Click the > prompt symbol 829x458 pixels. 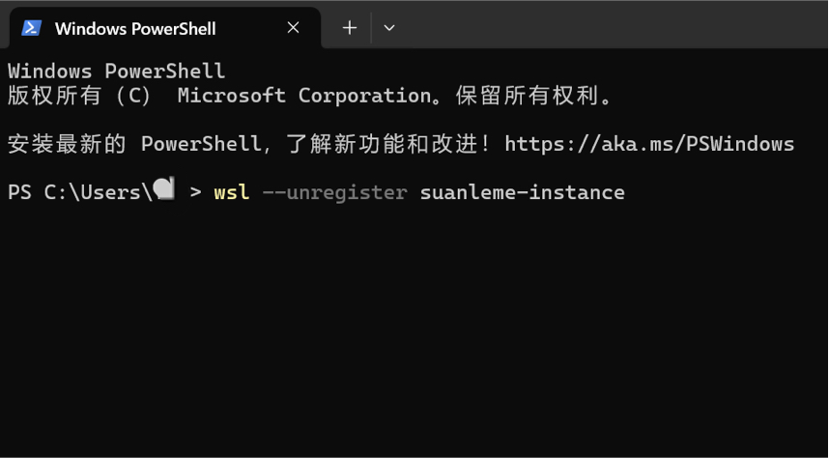pyautogui.click(x=195, y=192)
